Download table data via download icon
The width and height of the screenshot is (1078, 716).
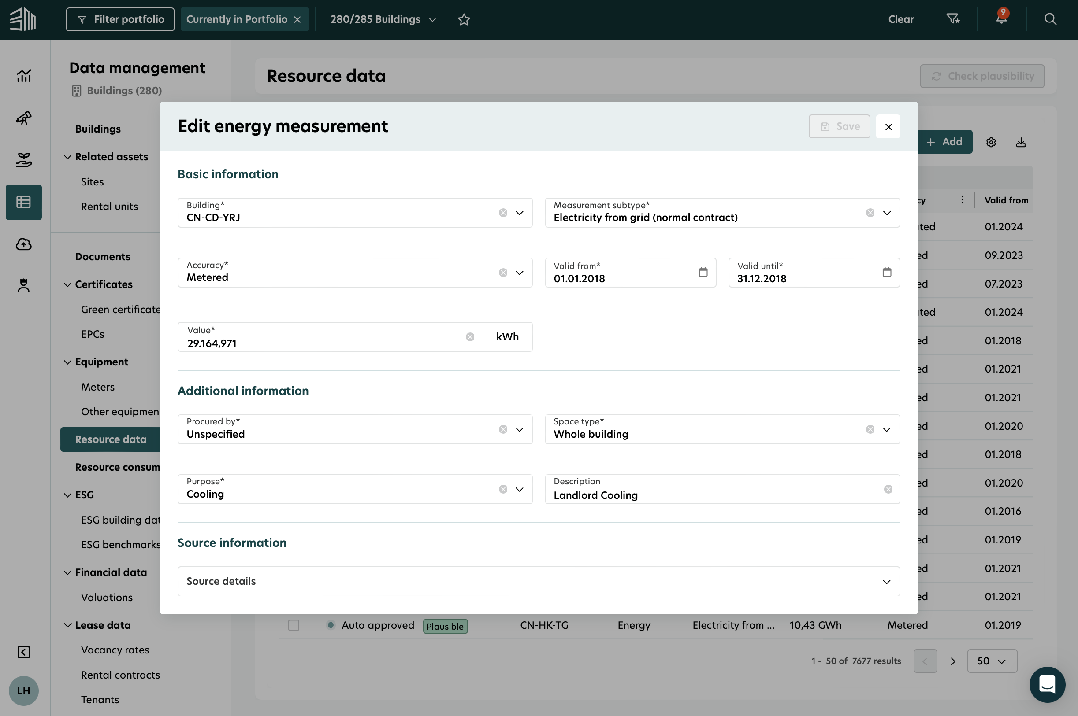(x=1021, y=143)
